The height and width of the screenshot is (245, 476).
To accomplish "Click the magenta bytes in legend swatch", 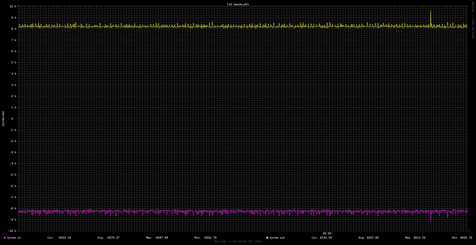I will click(x=5, y=238).
